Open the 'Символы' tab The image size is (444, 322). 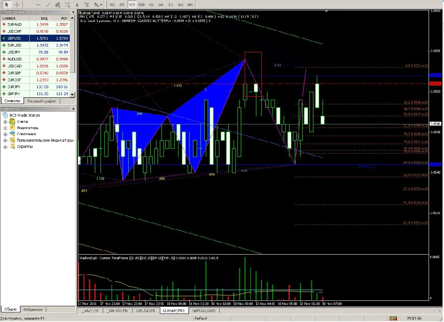(12, 101)
